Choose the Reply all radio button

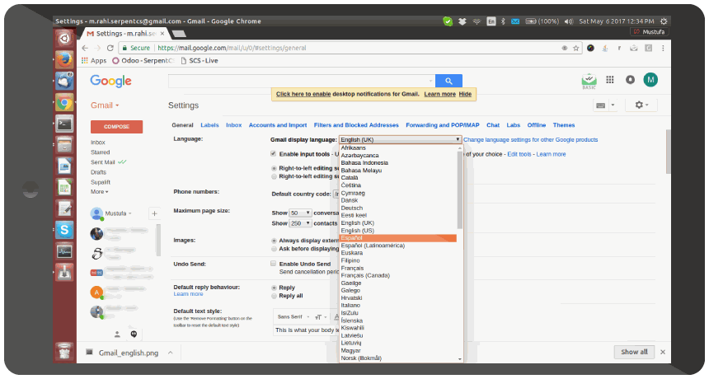(274, 296)
